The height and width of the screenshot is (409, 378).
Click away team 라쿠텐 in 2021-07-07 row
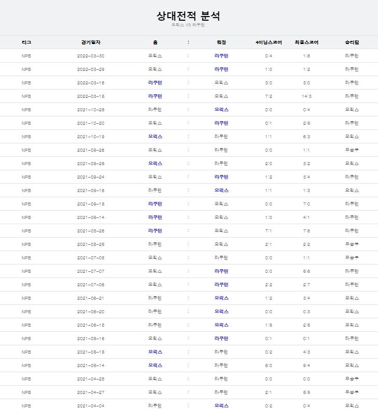tap(221, 271)
